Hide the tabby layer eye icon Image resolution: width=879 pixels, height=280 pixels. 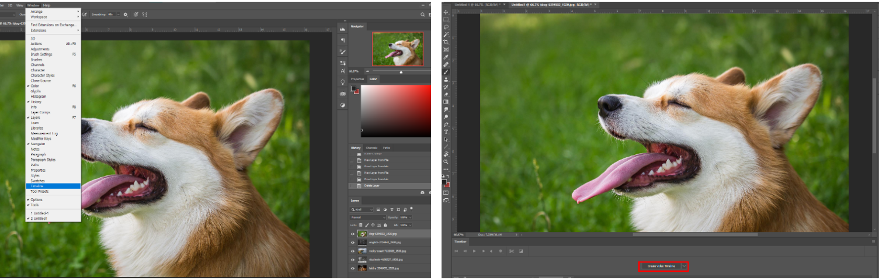352,268
